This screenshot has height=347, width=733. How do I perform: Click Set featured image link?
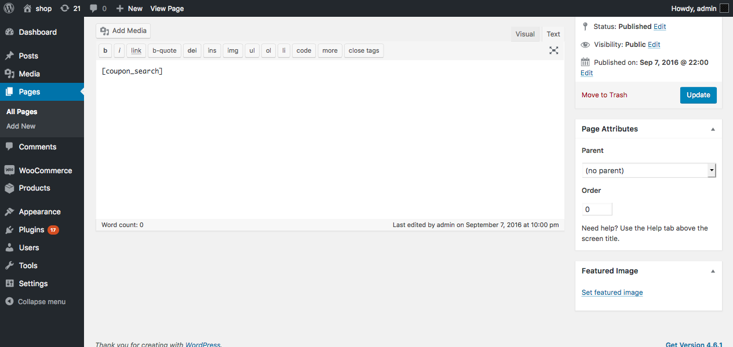[x=612, y=293]
